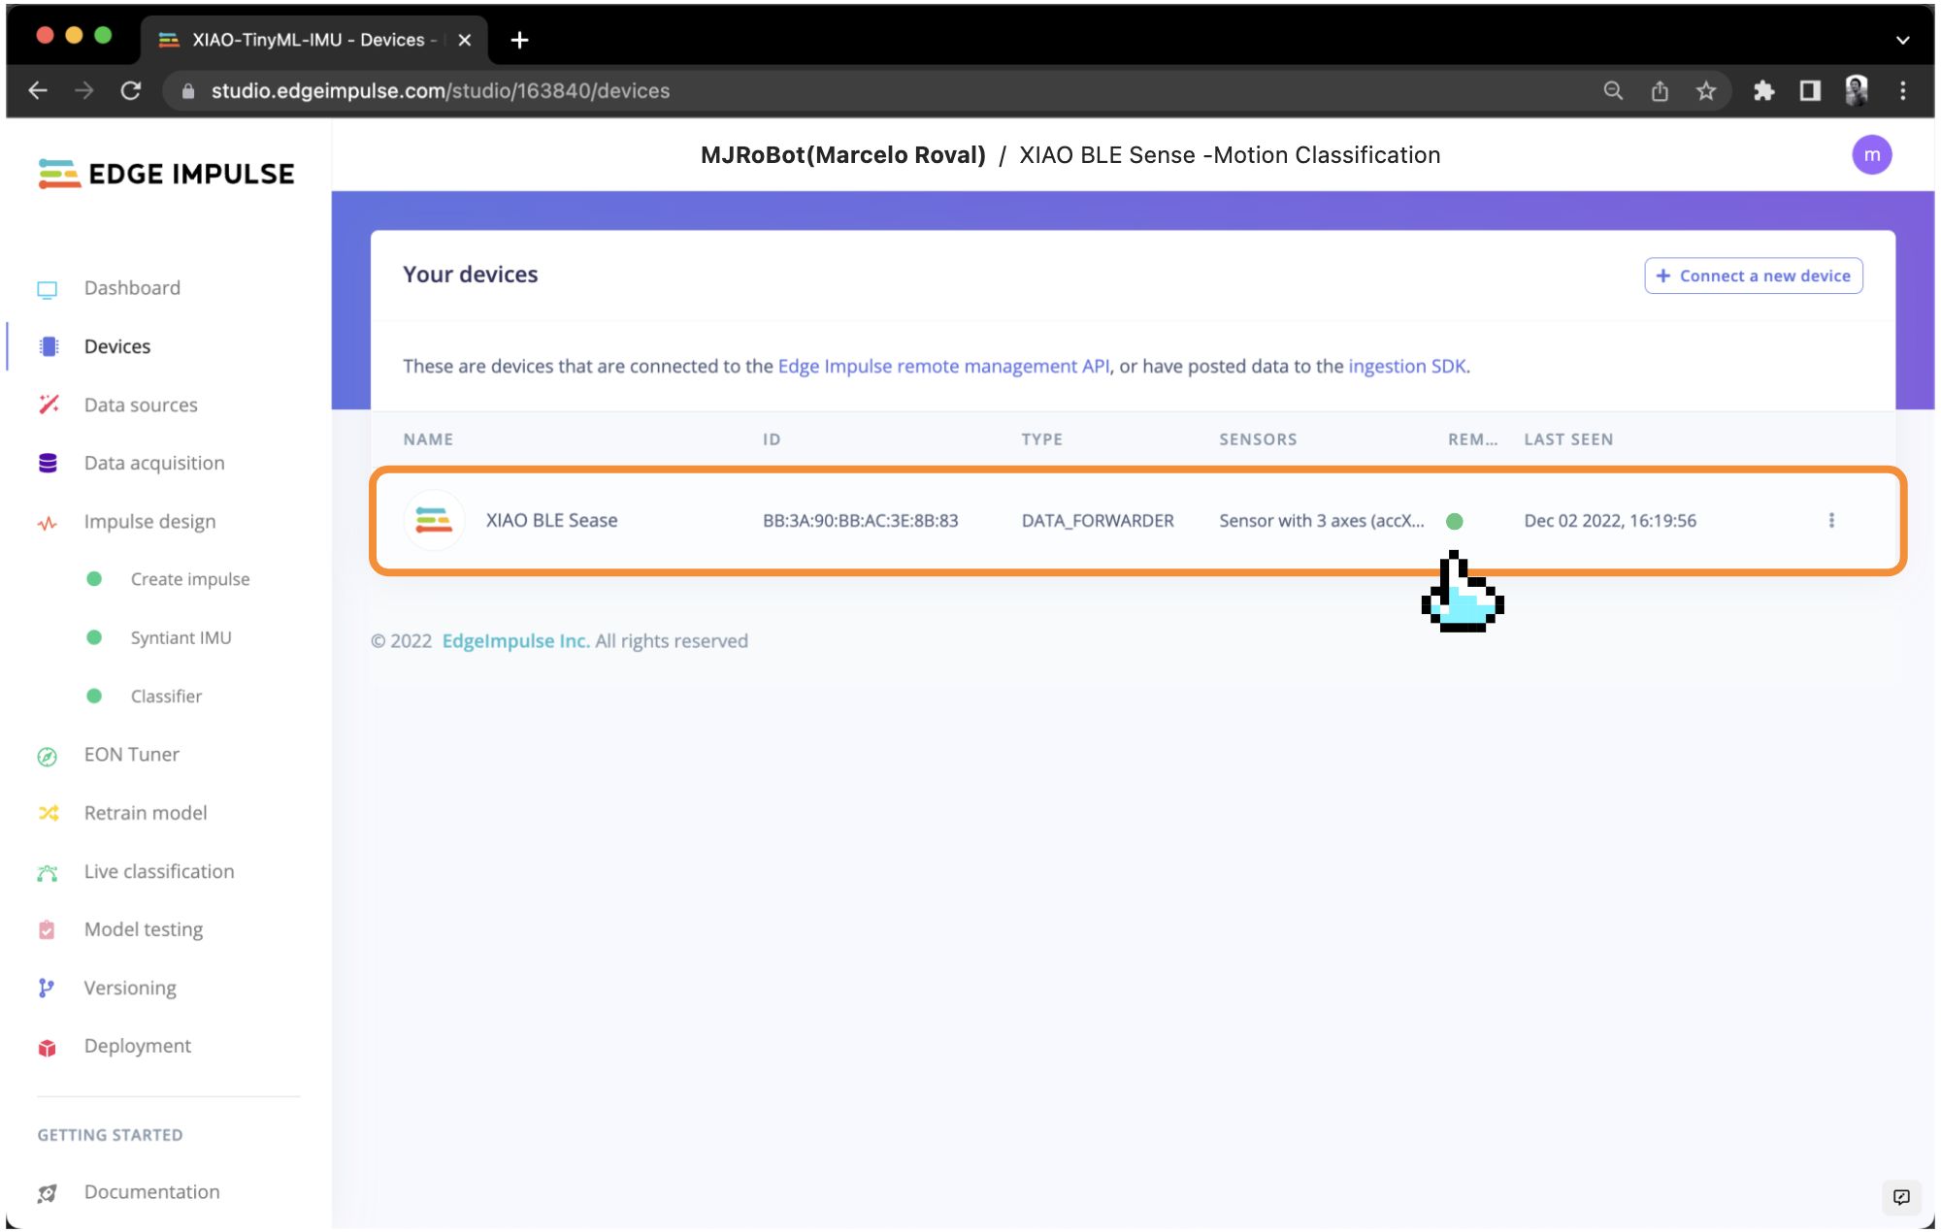
Task: Click the Documentation rocket icon
Action: coord(47,1193)
